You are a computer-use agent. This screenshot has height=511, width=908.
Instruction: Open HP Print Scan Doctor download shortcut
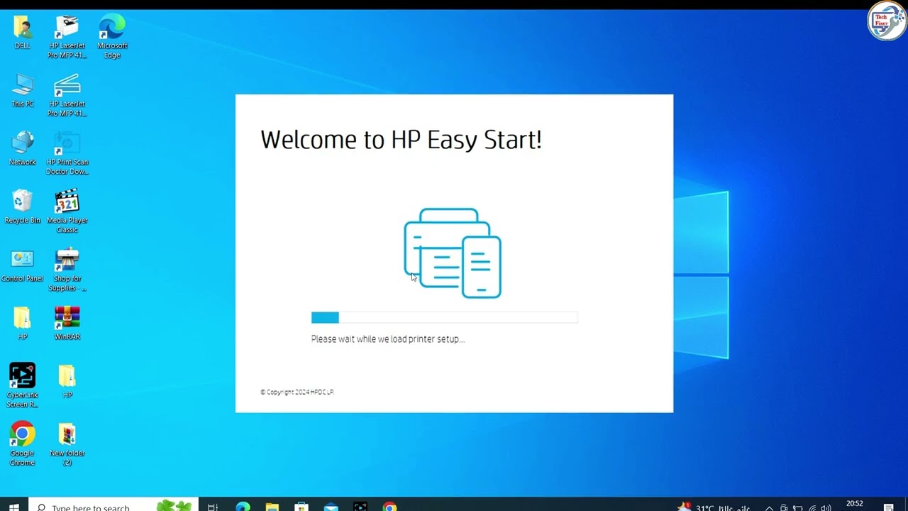pos(67,153)
